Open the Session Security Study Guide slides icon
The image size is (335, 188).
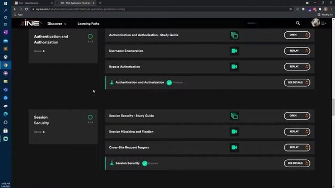(234, 116)
